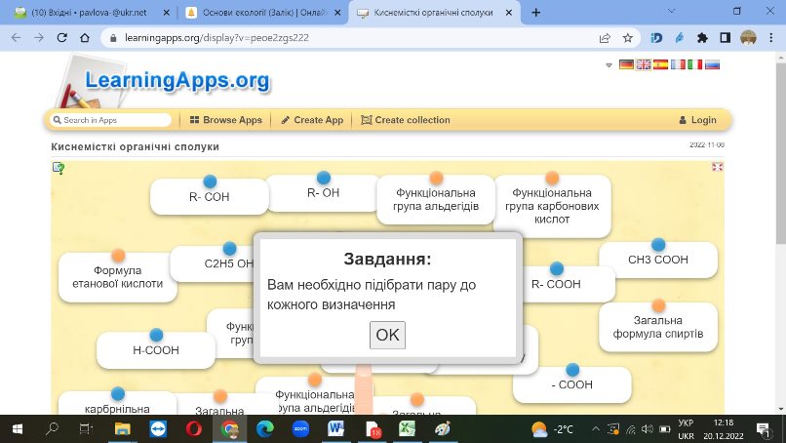The width and height of the screenshot is (786, 443).
Task: Bookmark this page with star icon
Action: click(627, 38)
